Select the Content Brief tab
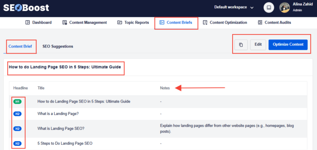This screenshot has height=150, width=317. click(20, 46)
